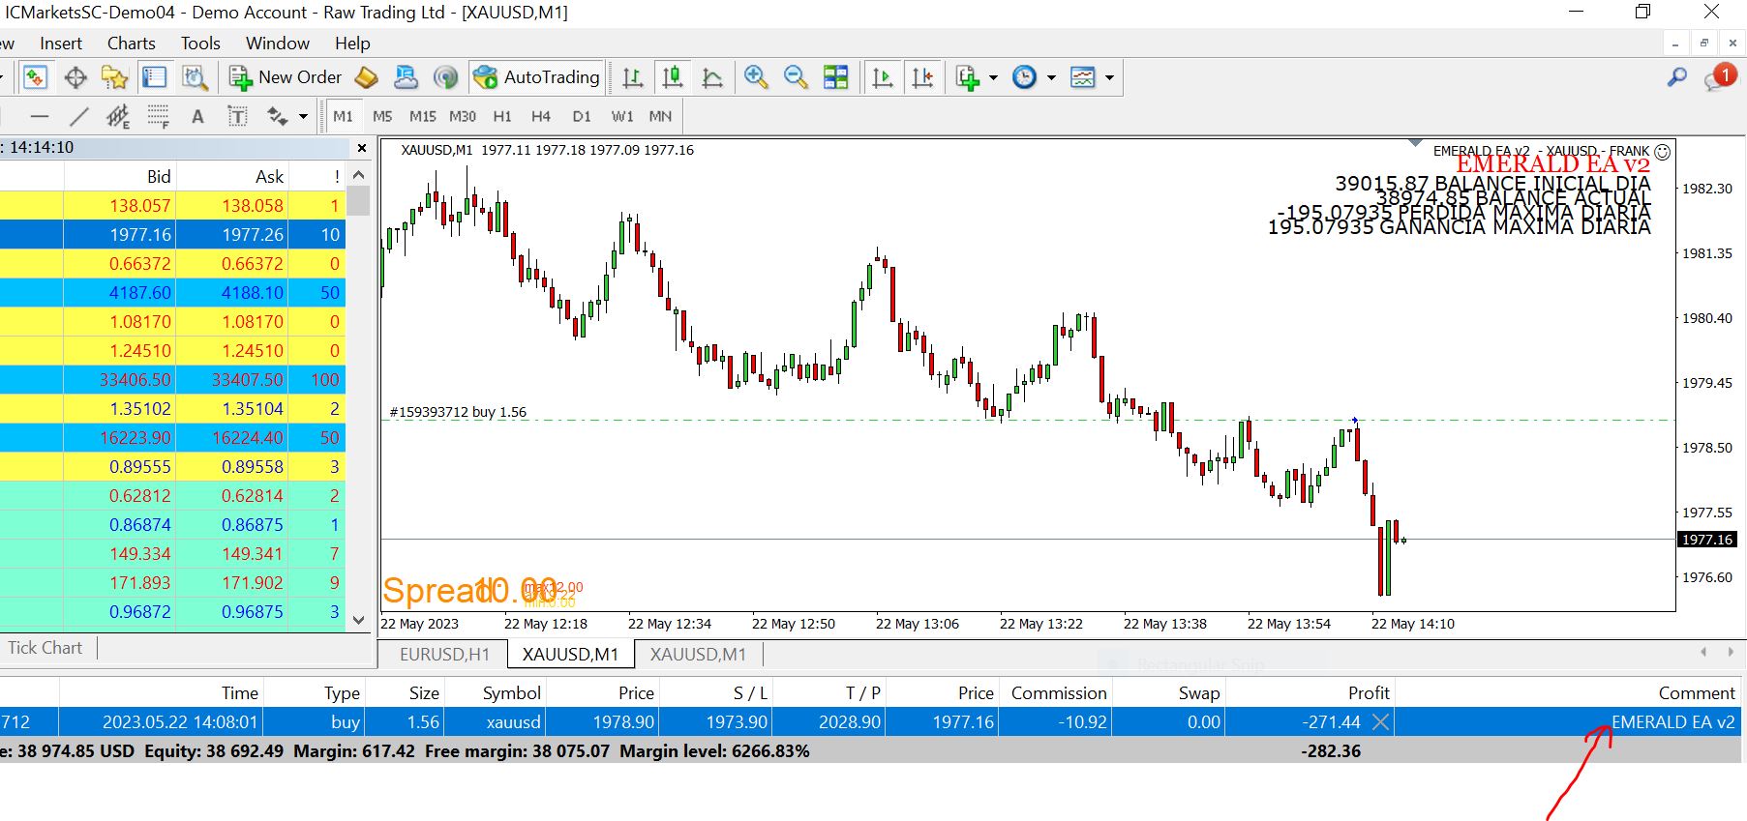Select the M15 timeframe button
Viewport: 1747px width, 821px height.
coord(422,117)
